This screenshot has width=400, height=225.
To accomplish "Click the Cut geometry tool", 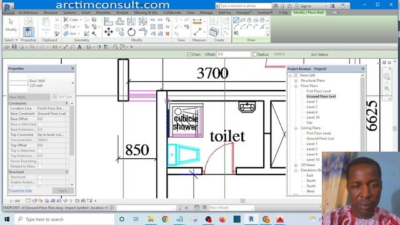I will (x=71, y=26).
